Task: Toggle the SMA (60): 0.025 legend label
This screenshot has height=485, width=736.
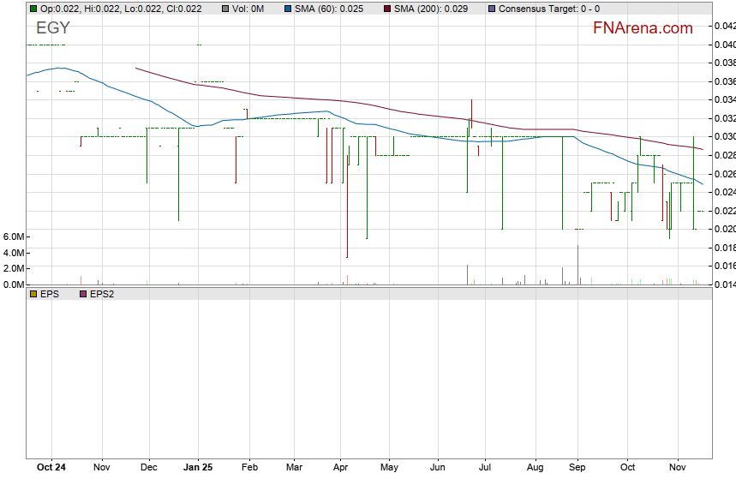Action: tap(329, 9)
